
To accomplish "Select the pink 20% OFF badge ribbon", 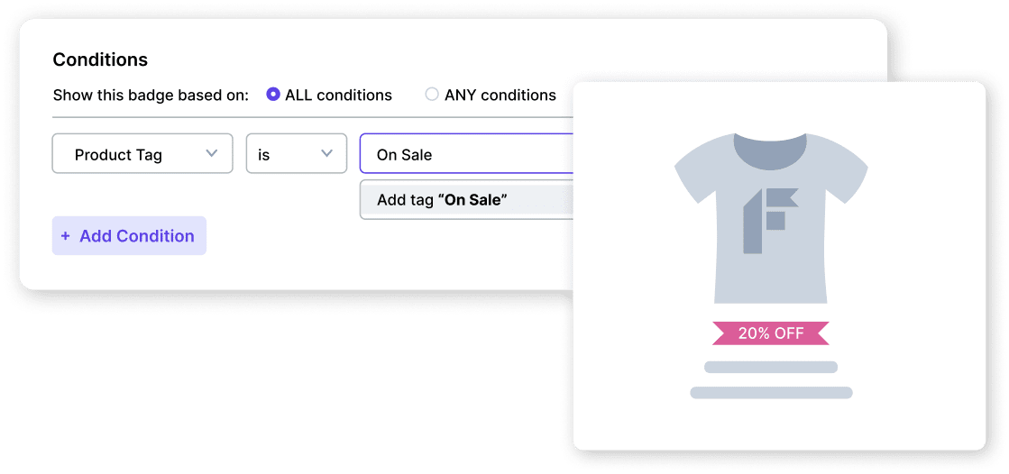I will coord(771,333).
